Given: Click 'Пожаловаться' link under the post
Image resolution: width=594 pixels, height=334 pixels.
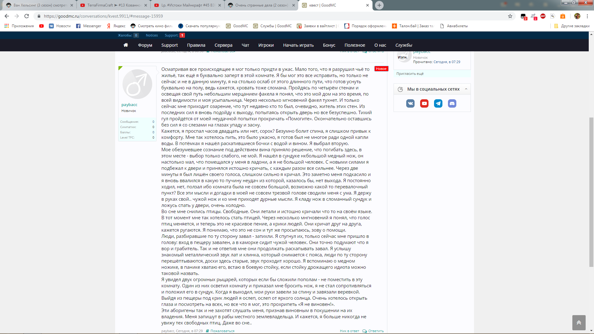Looking at the screenshot, I should click(x=222, y=331).
